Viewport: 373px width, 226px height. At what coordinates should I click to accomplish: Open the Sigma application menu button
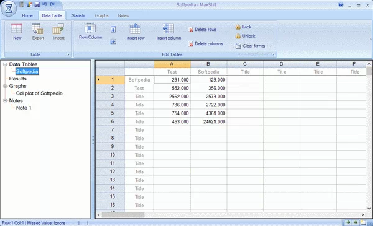(x=9, y=9)
